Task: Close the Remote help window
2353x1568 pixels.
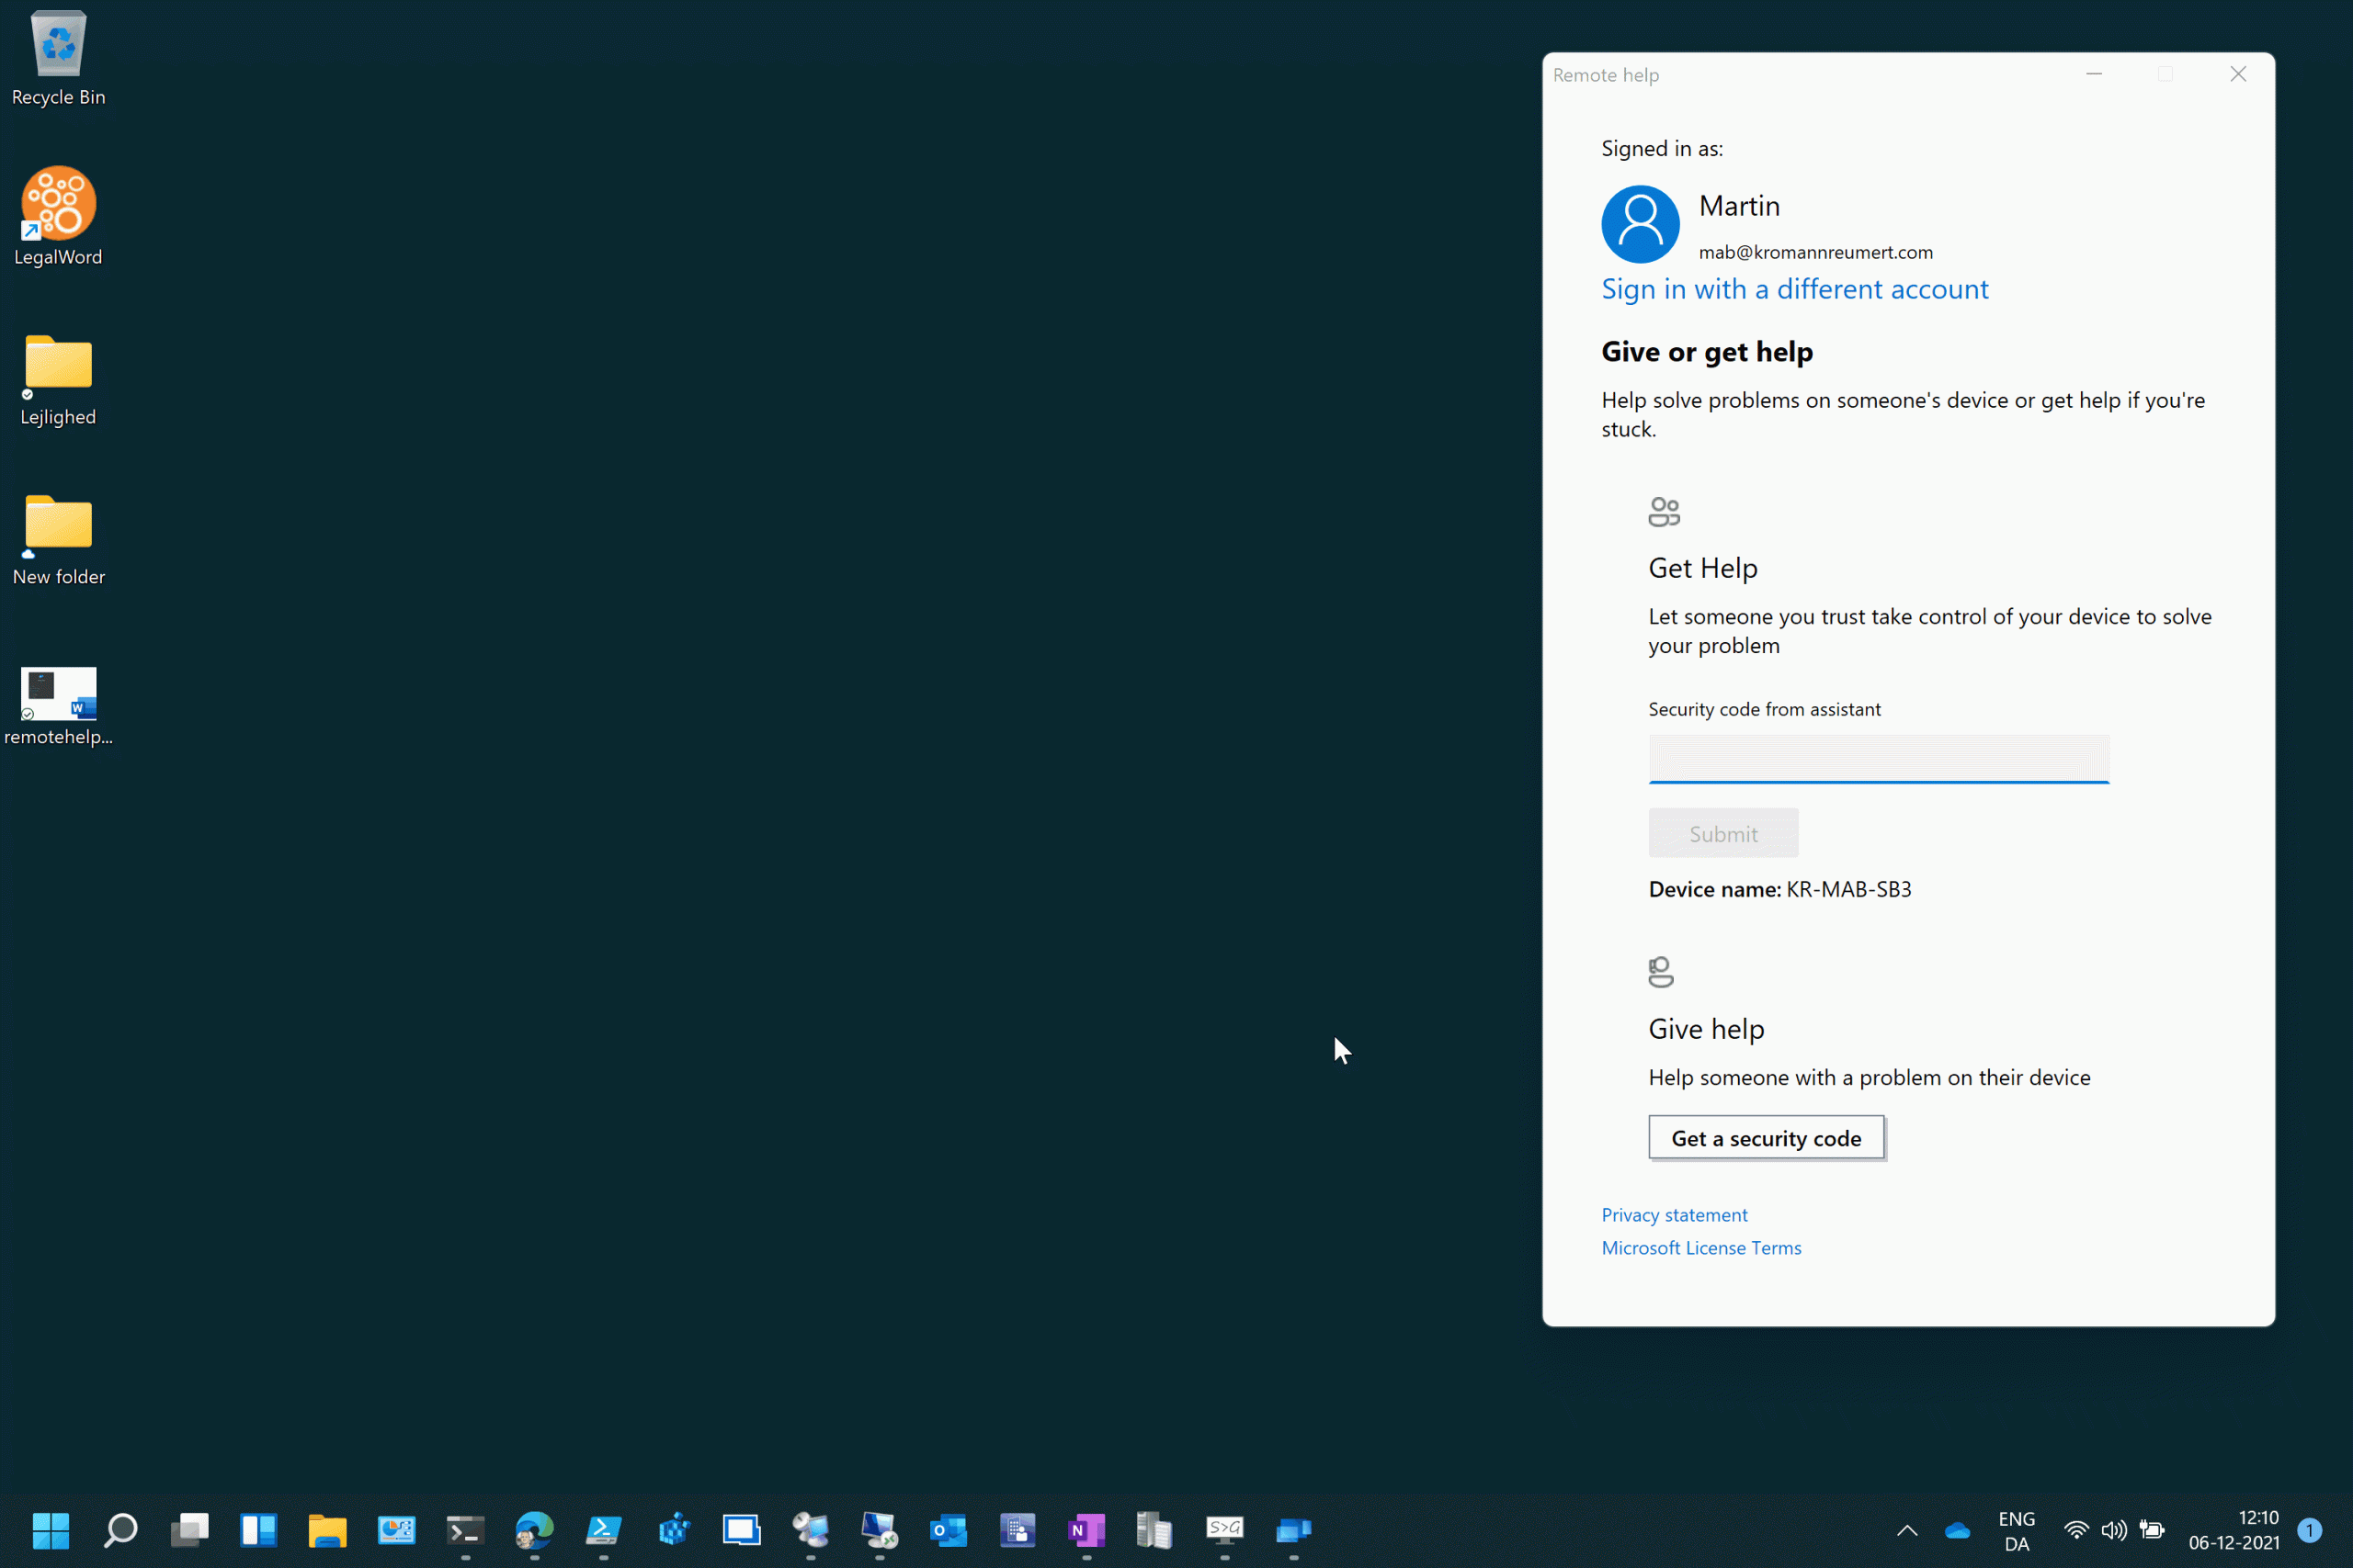Action: 2238,74
